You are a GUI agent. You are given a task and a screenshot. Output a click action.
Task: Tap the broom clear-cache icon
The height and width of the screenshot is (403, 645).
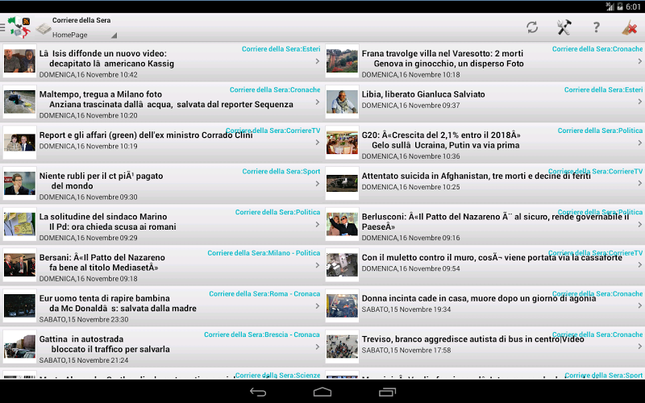point(630,27)
